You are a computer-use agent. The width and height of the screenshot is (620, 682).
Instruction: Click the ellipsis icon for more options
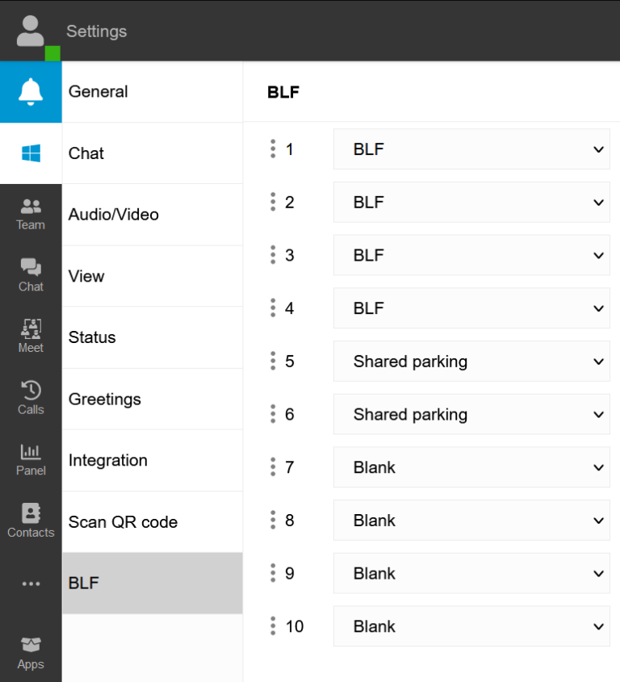coord(31,583)
